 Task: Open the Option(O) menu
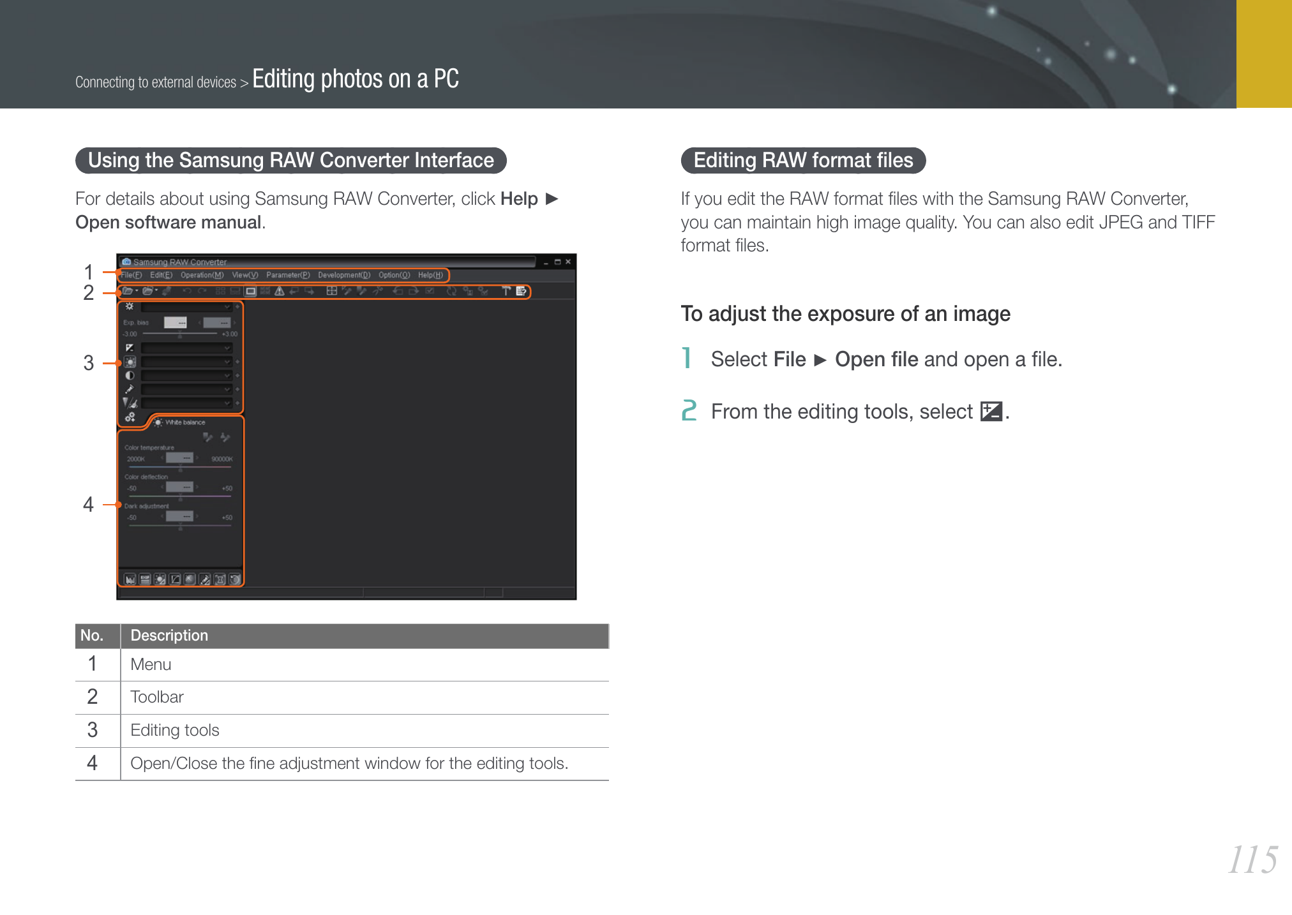click(394, 275)
